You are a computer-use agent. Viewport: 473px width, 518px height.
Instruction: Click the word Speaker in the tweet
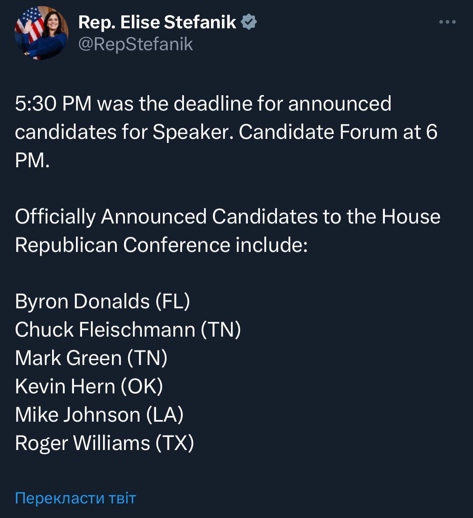click(192, 132)
